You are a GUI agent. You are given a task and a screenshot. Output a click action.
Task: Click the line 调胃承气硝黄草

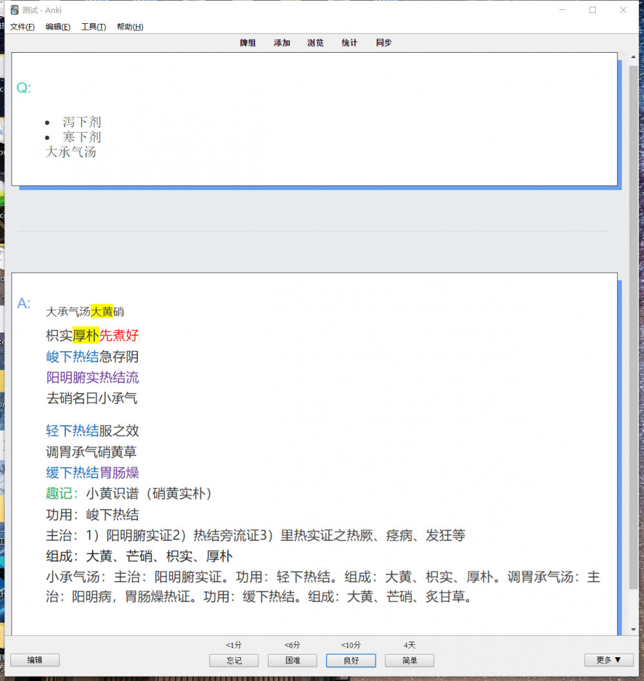pyautogui.click(x=91, y=452)
